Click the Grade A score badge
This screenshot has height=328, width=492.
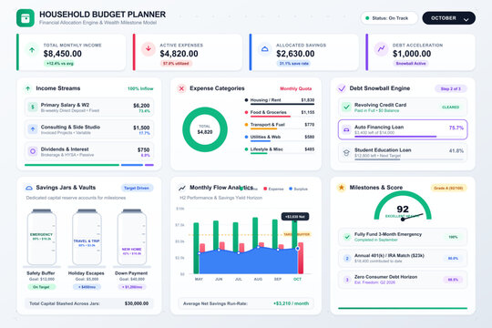(x=448, y=188)
